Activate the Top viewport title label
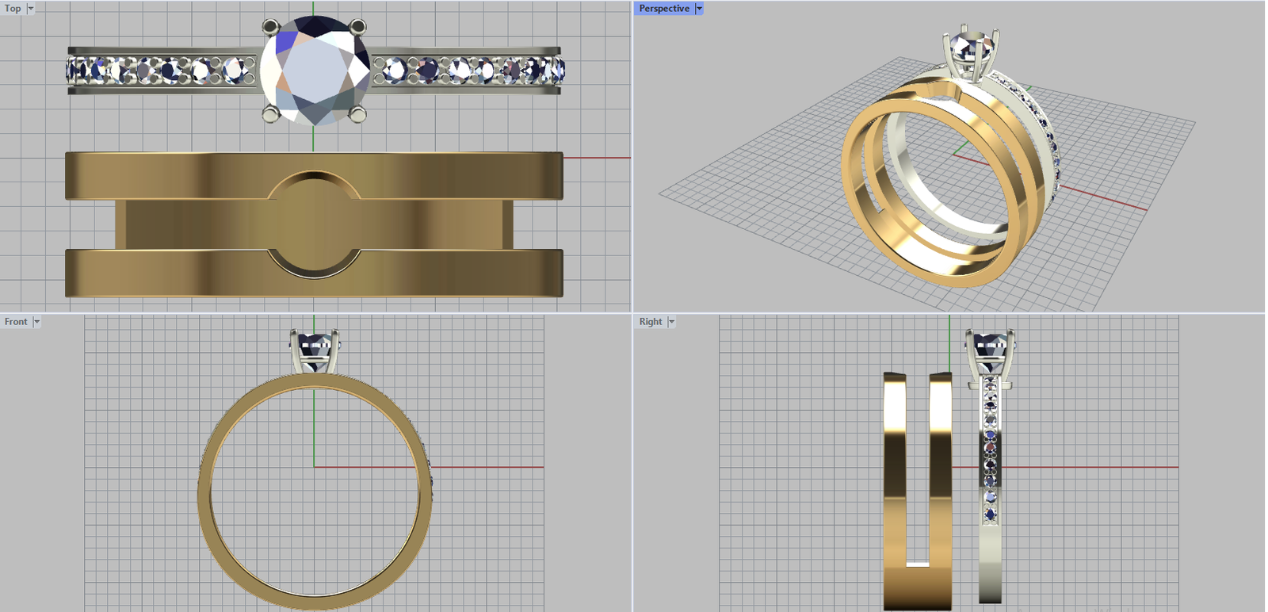This screenshot has height=612, width=1268. click(13, 9)
